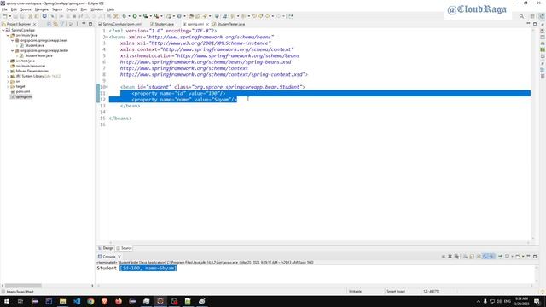Click the Collapse All icon in Project Explorer
The height and width of the screenshot is (307, 546).
point(49,24)
